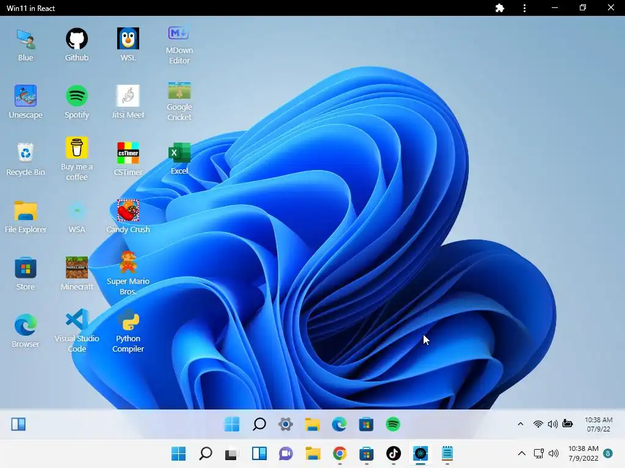This screenshot has width=625, height=468.
Task: Open Spotify from the inner taskbar
Action: [x=393, y=424]
